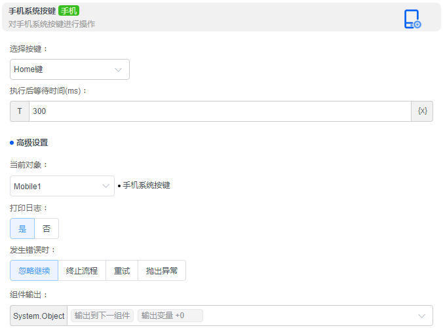Click the 输出变量 +0 output tag
The image size is (443, 328).
(x=170, y=316)
